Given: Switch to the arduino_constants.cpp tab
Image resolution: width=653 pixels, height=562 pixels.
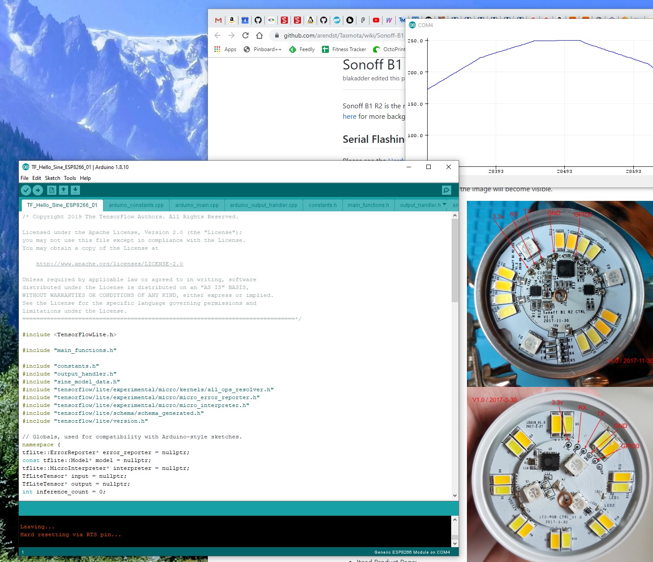Looking at the screenshot, I should tap(136, 205).
